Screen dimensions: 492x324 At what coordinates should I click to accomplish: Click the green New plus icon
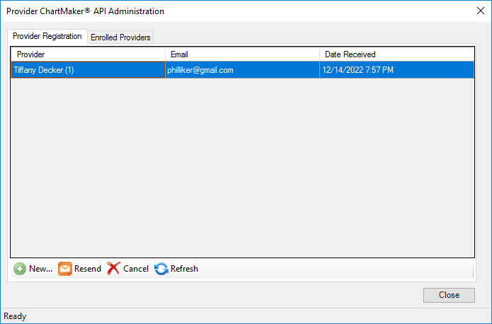(x=20, y=269)
